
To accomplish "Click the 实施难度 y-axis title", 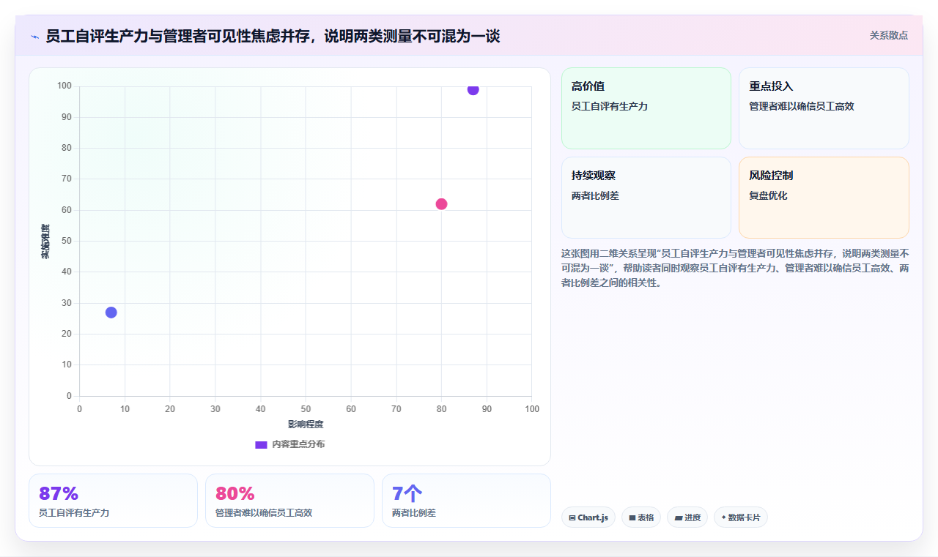I will (x=45, y=242).
